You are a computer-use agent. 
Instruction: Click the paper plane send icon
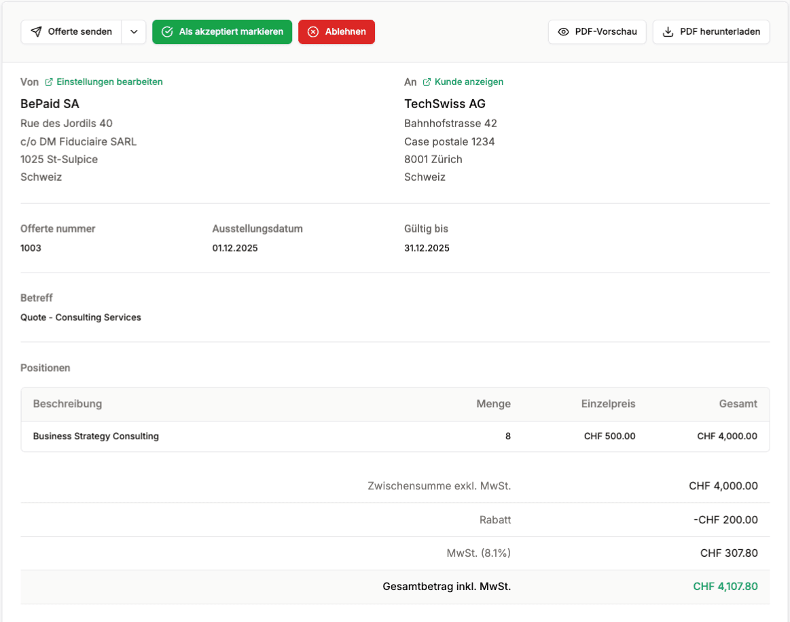37,32
